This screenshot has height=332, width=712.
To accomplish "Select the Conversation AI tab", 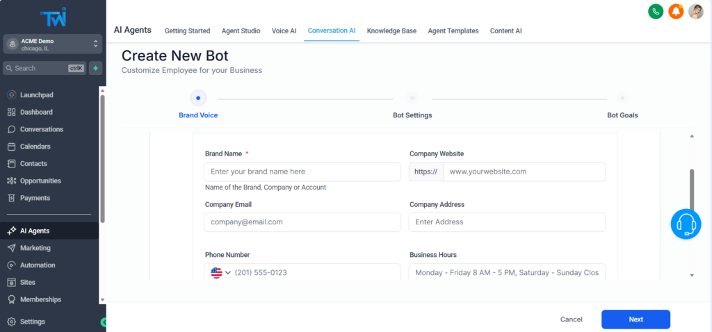I will 332,31.
